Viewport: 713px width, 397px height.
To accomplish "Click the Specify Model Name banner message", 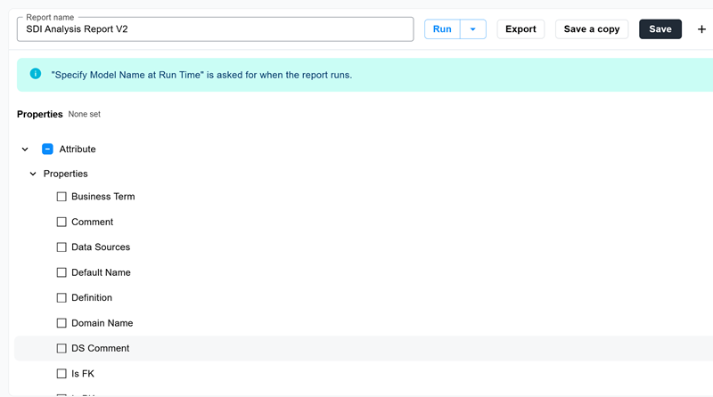I will coord(201,75).
